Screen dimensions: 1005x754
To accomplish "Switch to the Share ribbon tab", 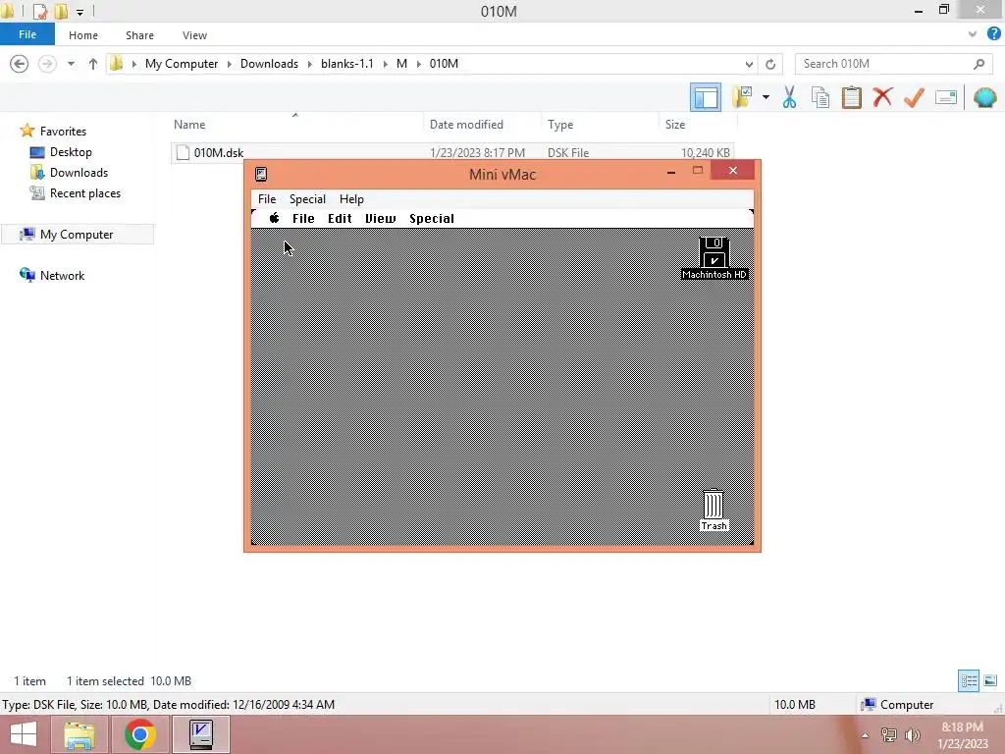I will pos(139,35).
